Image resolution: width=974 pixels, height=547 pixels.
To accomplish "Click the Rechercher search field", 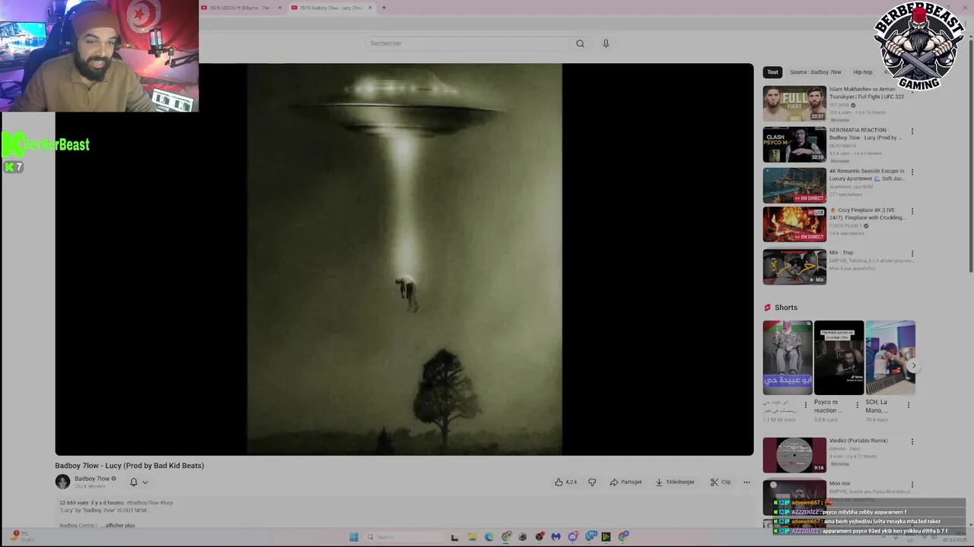I will click(466, 43).
